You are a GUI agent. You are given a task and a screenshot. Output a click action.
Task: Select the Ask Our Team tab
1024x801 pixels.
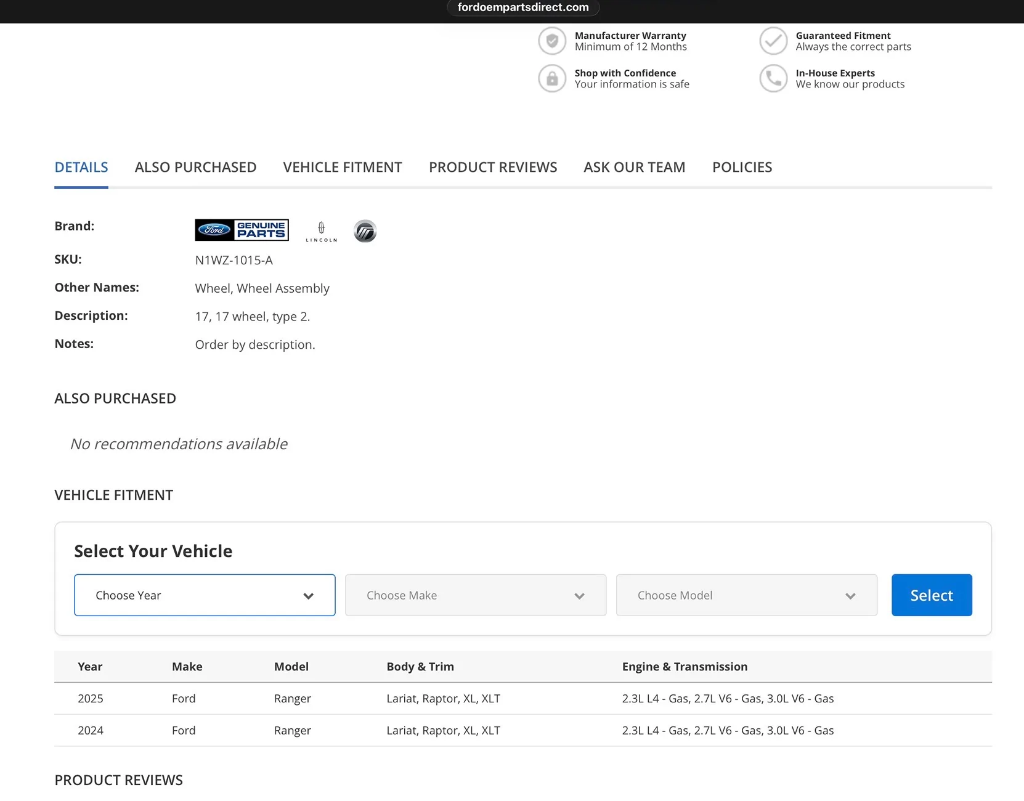pos(635,167)
